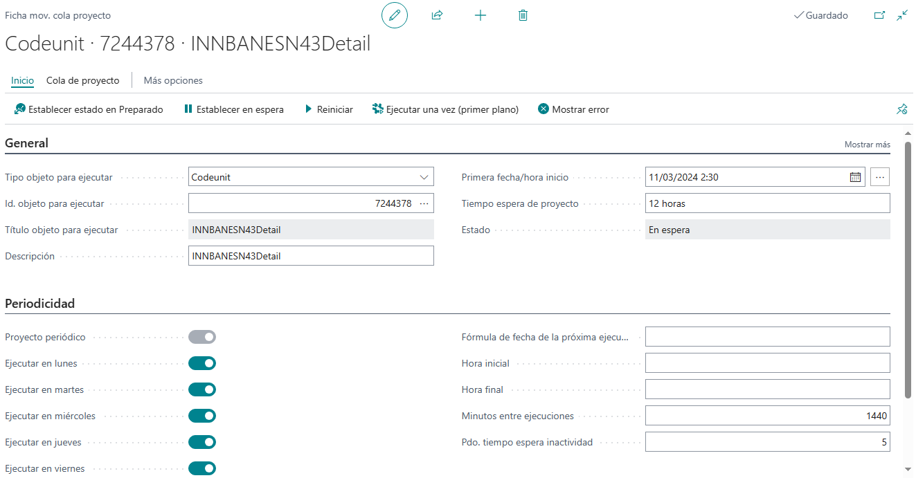This screenshot has width=916, height=478.
Task: Toggle Proyecto periódico switch
Action: (x=202, y=337)
